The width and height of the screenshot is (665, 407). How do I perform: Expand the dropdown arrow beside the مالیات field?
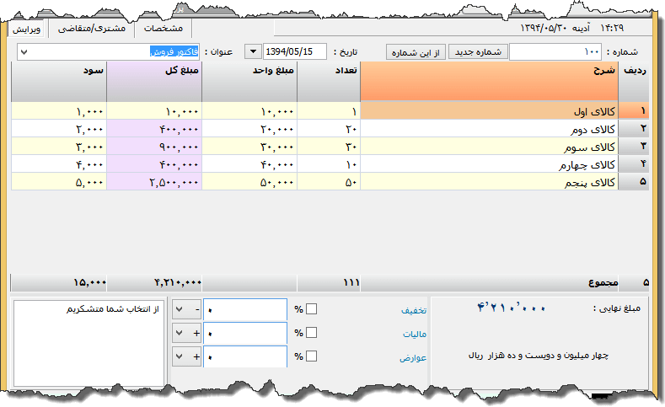click(179, 333)
